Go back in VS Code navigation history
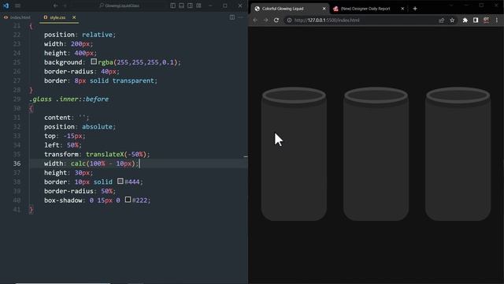The height and width of the screenshot is (284, 504). (x=56, y=6)
